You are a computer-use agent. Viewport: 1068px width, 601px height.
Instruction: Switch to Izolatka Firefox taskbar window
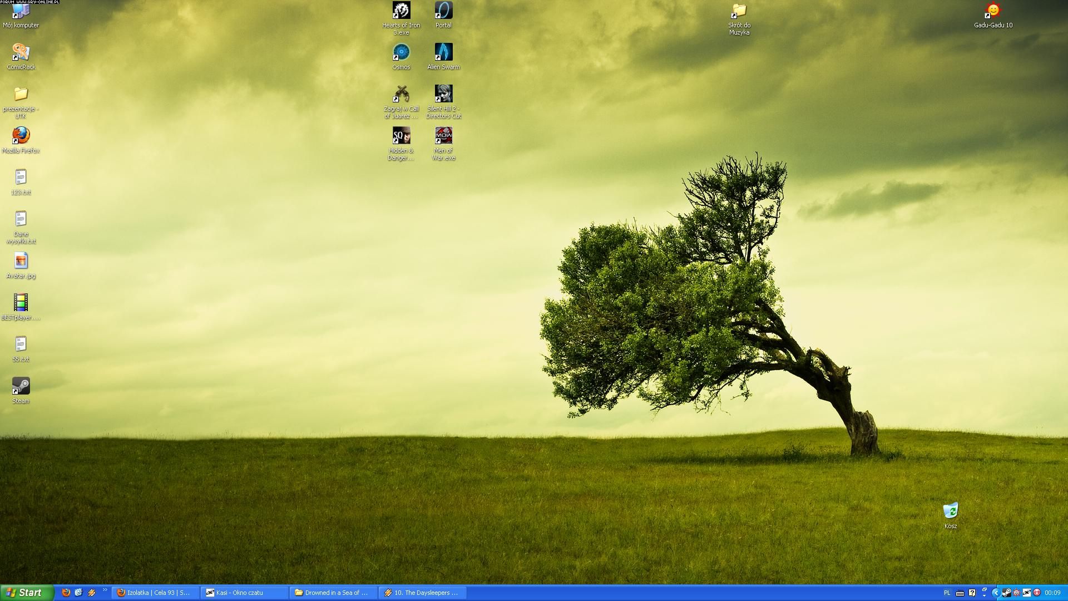click(x=155, y=593)
